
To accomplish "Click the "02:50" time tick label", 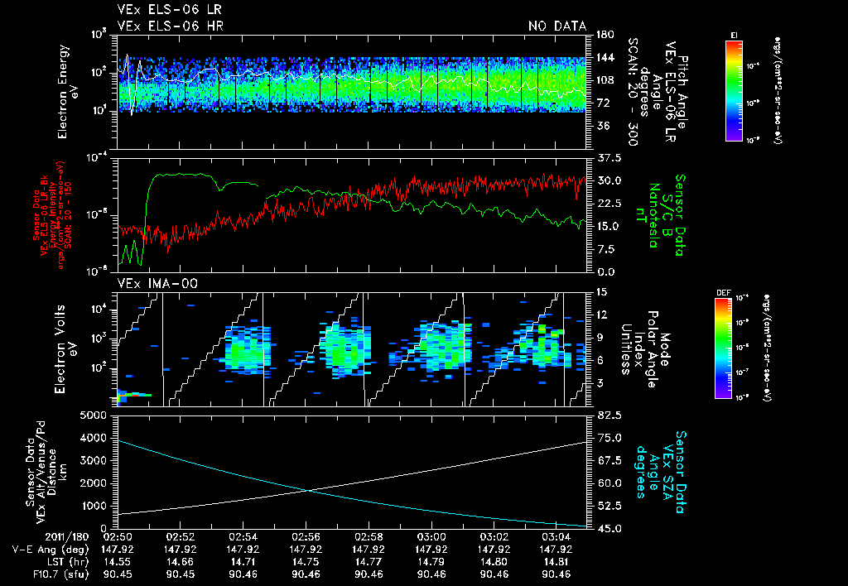I will [x=117, y=539].
